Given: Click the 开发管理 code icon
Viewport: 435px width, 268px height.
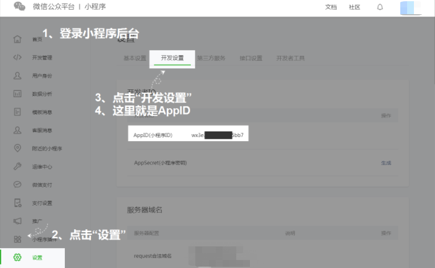Looking at the screenshot, I should (17, 57).
